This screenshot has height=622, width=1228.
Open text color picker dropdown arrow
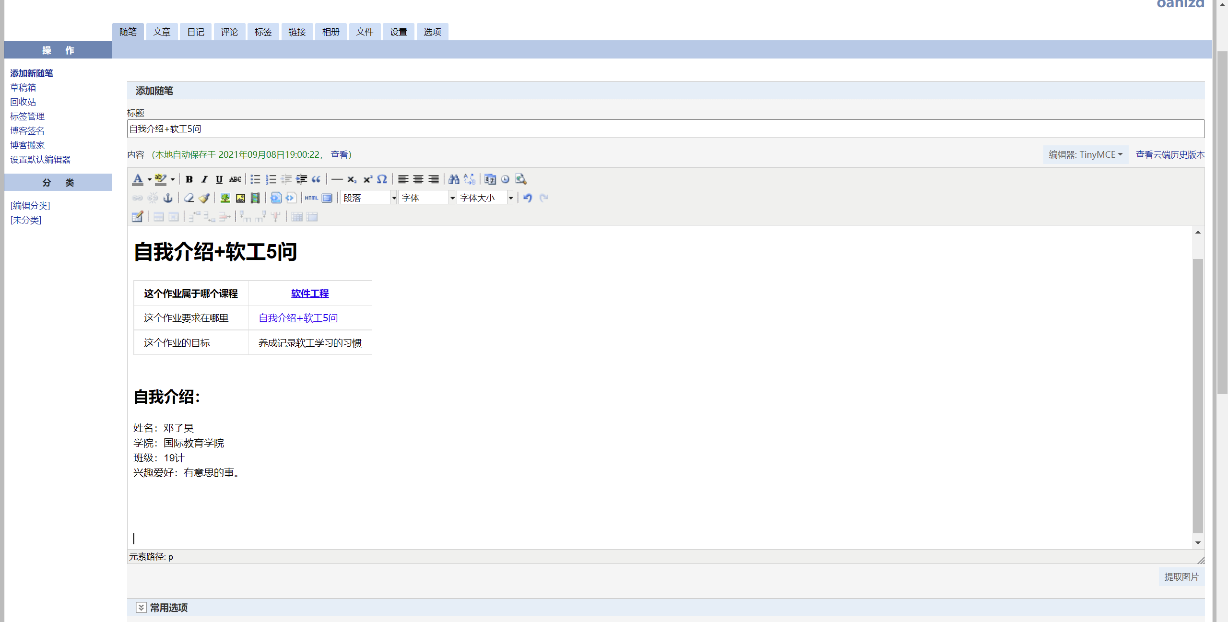point(150,179)
